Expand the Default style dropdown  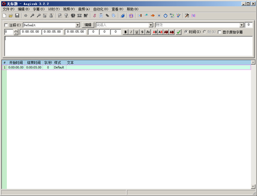tap(78, 25)
